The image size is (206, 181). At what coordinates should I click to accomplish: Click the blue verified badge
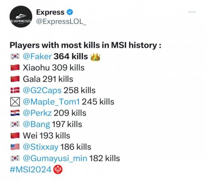pyautogui.click(x=70, y=12)
